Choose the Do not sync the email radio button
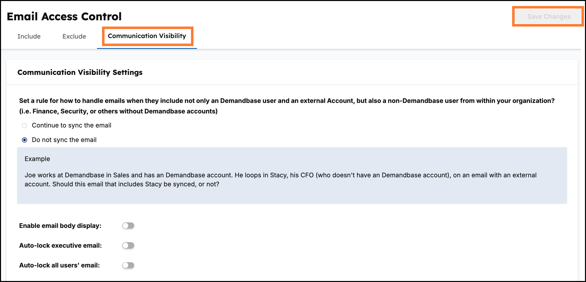The width and height of the screenshot is (586, 282). point(24,140)
